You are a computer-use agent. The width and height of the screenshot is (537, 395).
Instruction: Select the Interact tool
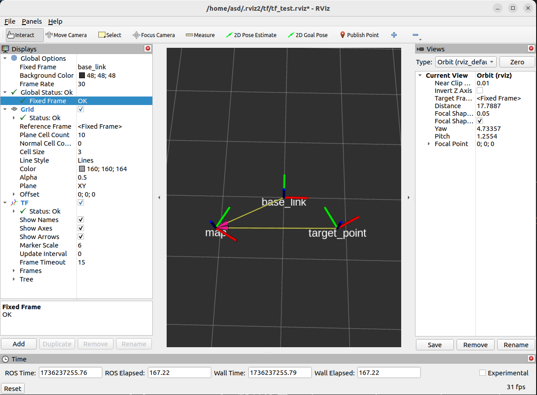pos(25,35)
